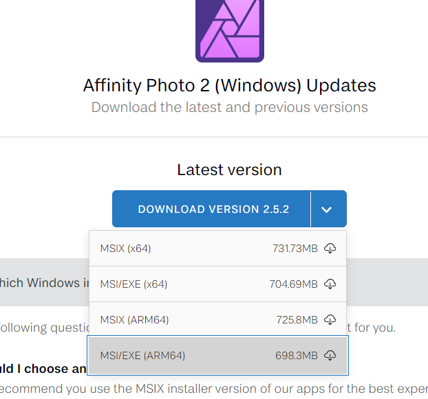Image resolution: width=428 pixels, height=399 pixels.
Task: Click the 'Download the latest and previous versions' subtitle
Action: pos(230,107)
